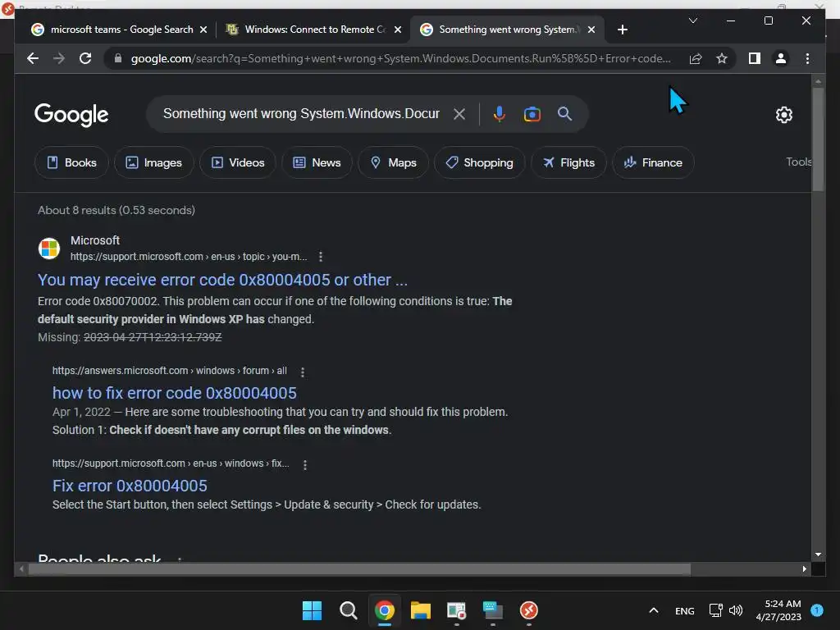Open Google quick settings gear

(x=783, y=115)
